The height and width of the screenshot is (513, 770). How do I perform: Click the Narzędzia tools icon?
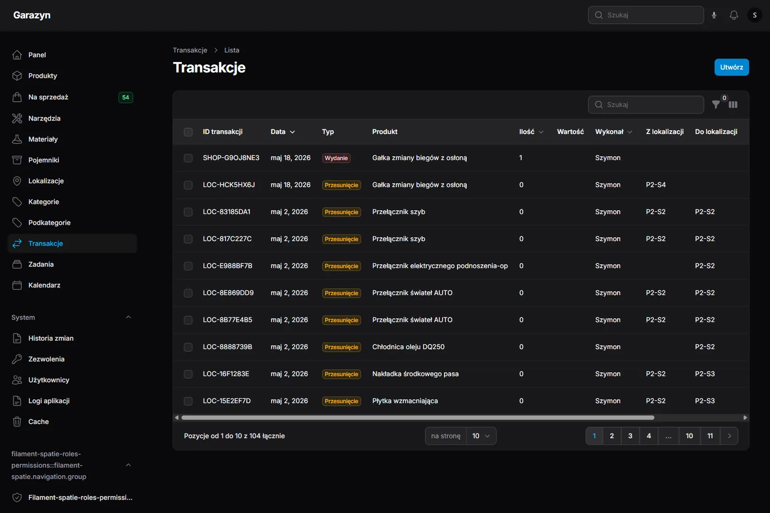click(x=17, y=118)
